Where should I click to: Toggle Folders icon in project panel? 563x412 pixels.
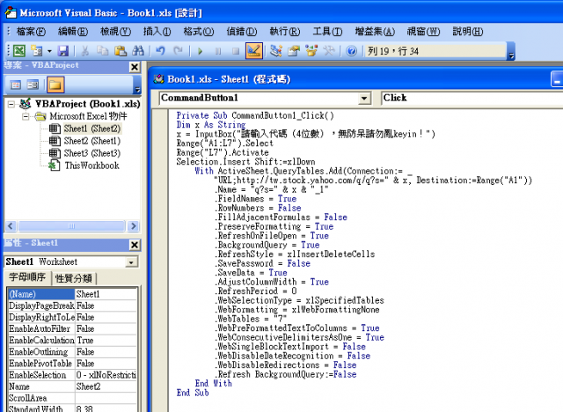click(x=55, y=85)
